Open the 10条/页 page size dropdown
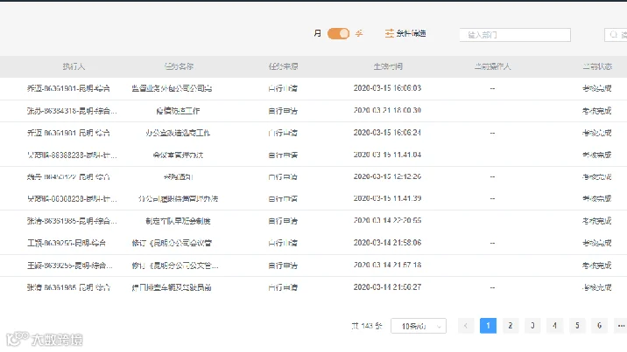Viewport: 627px width, 352px height. click(x=419, y=326)
